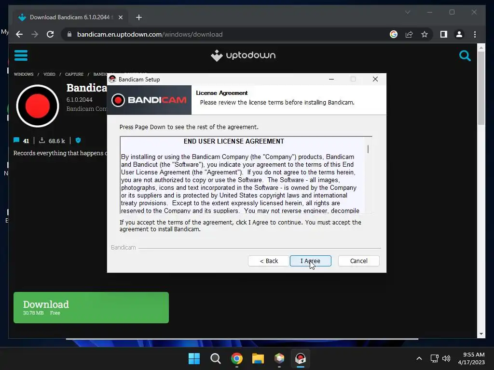Open the Windows Start menu
The image size is (494, 370).
tap(194, 358)
